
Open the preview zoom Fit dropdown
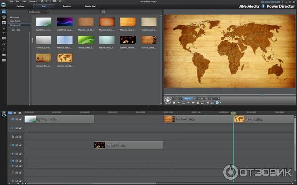point(214,99)
